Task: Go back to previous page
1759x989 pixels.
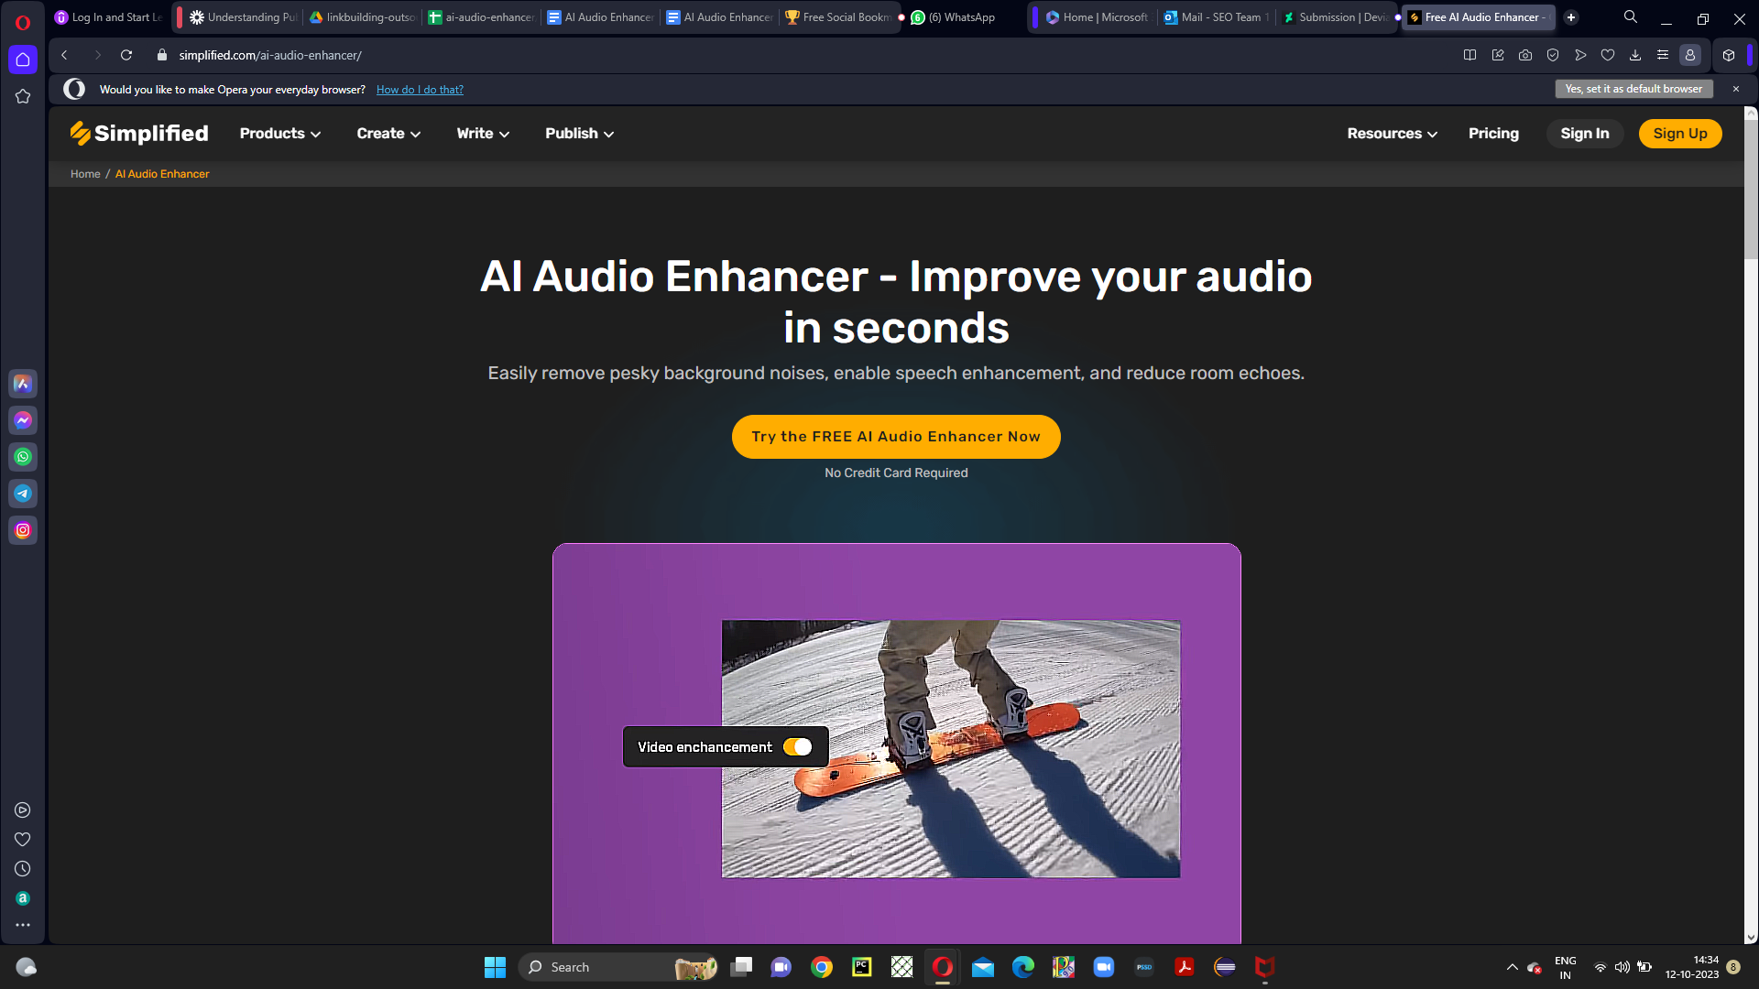Action: [64, 55]
